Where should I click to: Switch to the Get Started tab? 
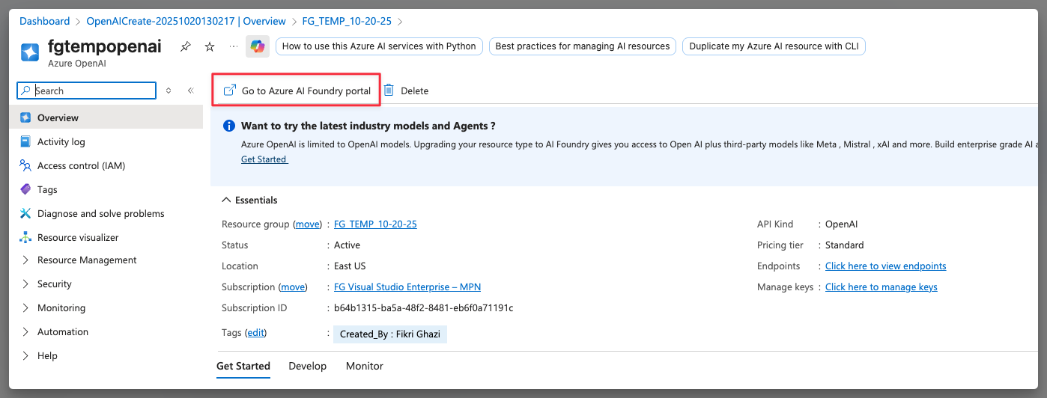pyautogui.click(x=243, y=366)
